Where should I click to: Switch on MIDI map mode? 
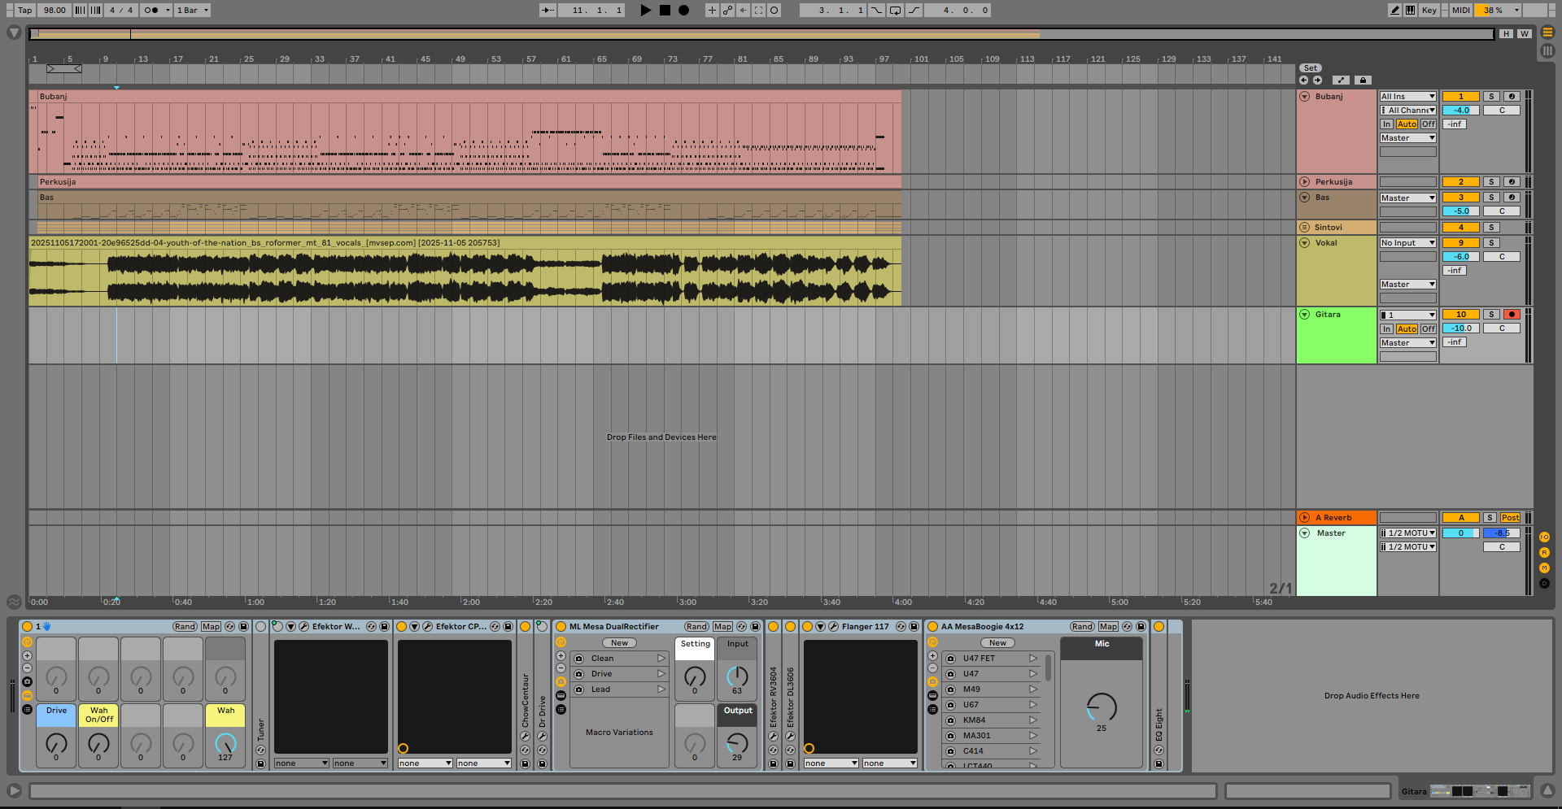tap(1461, 11)
